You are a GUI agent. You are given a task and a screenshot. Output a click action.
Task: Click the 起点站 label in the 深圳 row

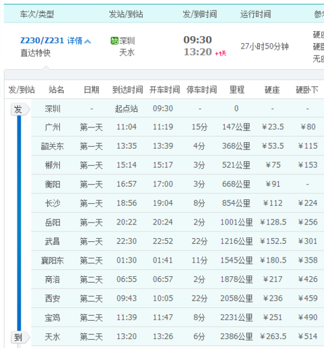(126, 109)
